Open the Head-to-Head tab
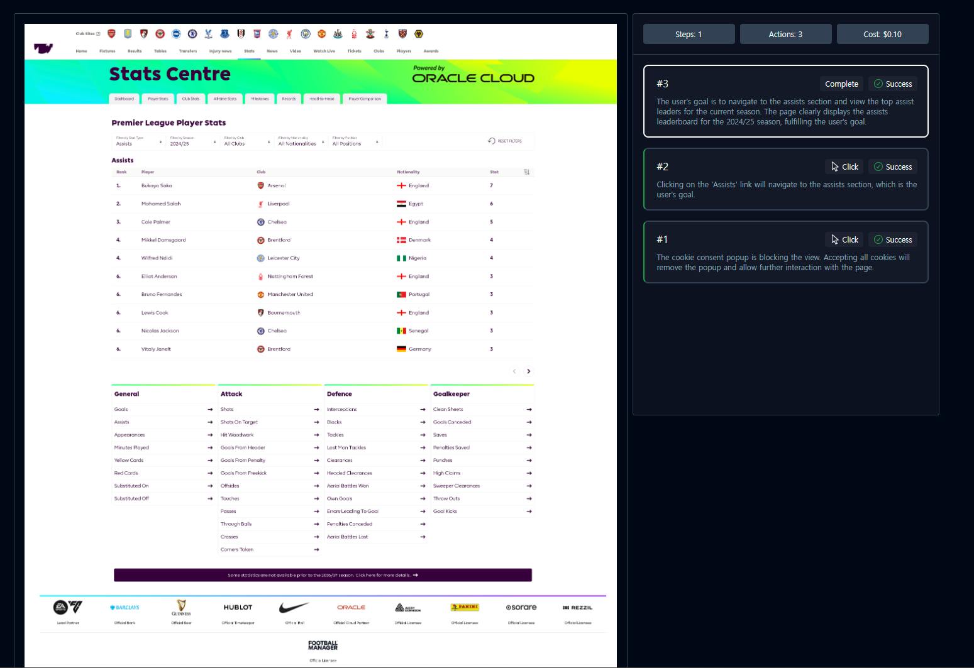 tap(322, 99)
